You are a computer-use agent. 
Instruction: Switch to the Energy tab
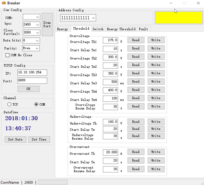pos(62,29)
